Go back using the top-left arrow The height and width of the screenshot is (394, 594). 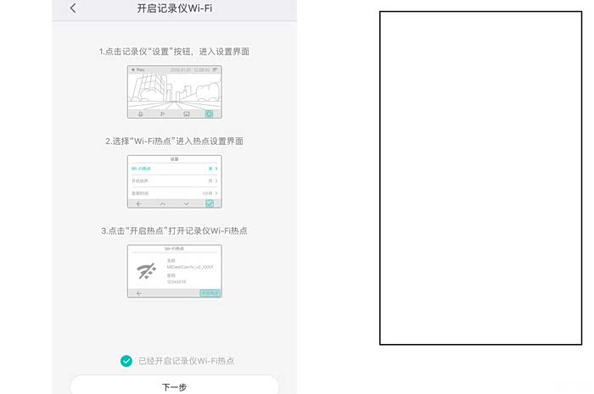[73, 8]
